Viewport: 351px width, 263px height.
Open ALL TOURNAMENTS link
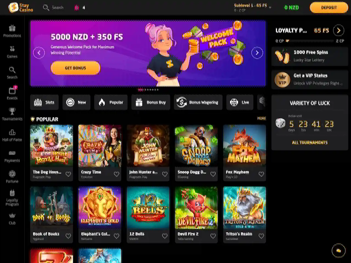tap(310, 142)
